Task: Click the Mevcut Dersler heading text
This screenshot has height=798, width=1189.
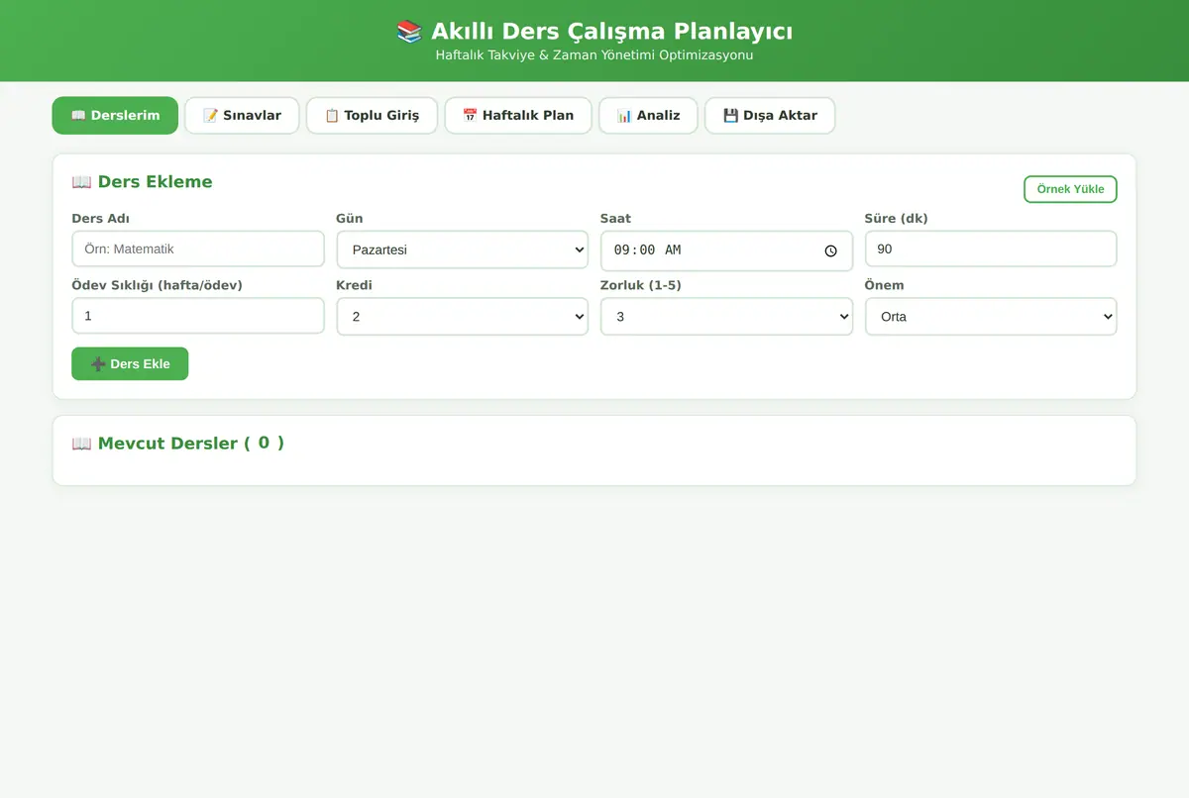Action: click(x=191, y=444)
